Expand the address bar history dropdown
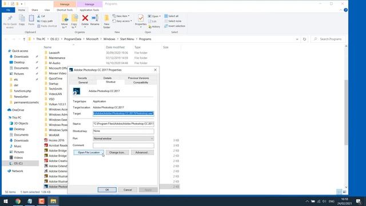This screenshot has width=366, height=206. (x=297, y=39)
